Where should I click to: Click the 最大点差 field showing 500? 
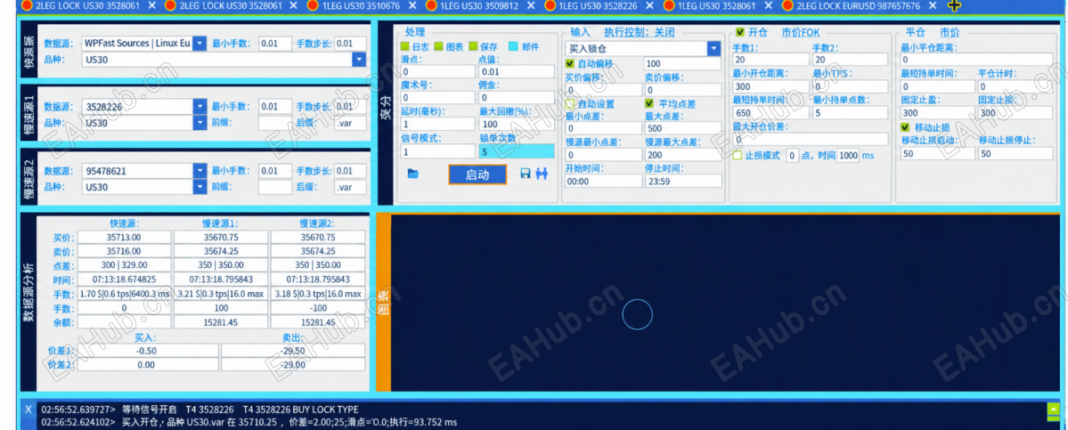pos(683,128)
